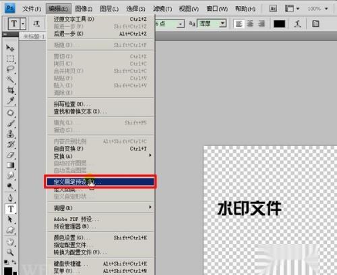Screen dimensions: 337x275
Task: Expand the 清理(R) submenu
Action: click(100, 208)
